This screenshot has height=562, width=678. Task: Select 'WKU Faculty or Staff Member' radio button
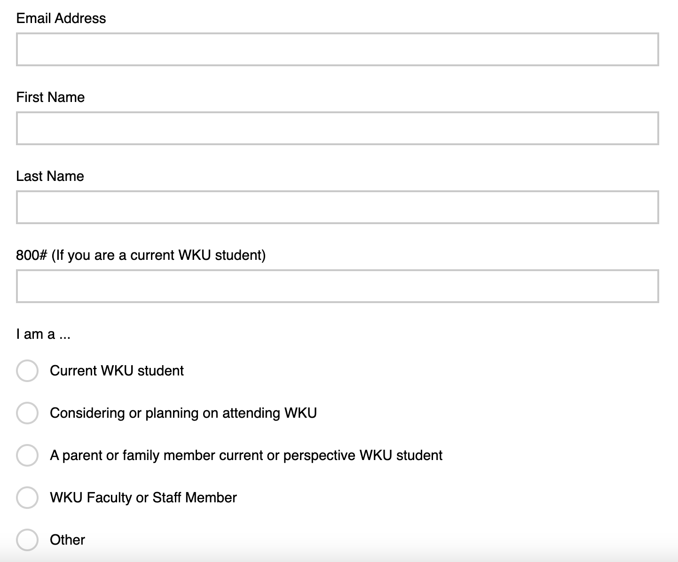pos(27,498)
